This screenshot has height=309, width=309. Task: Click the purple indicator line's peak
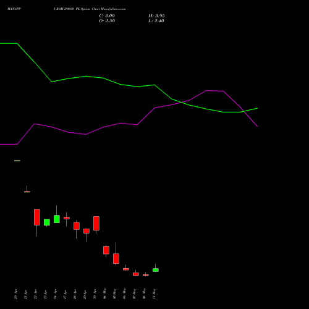pyautogui.click(x=207, y=90)
